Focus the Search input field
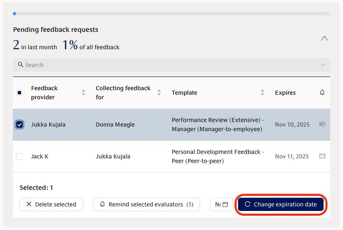The height and width of the screenshot is (230, 343). click(165, 65)
